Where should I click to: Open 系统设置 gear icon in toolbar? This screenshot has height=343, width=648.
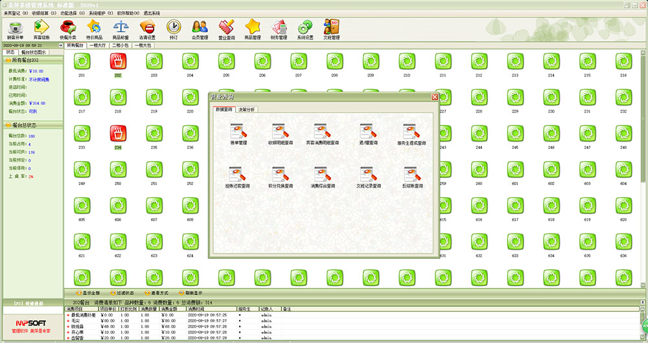tap(305, 28)
